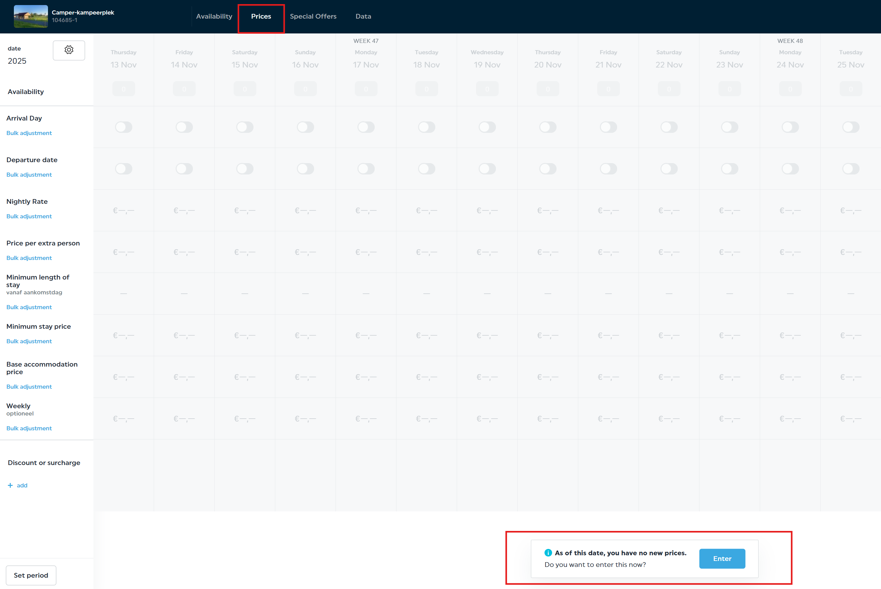Click Nightly Rate cell for Friday 14 Nov
881x589 pixels.
click(x=184, y=210)
